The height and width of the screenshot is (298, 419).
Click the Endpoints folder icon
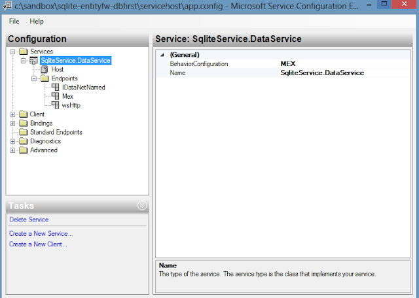pyautogui.click(x=45, y=78)
